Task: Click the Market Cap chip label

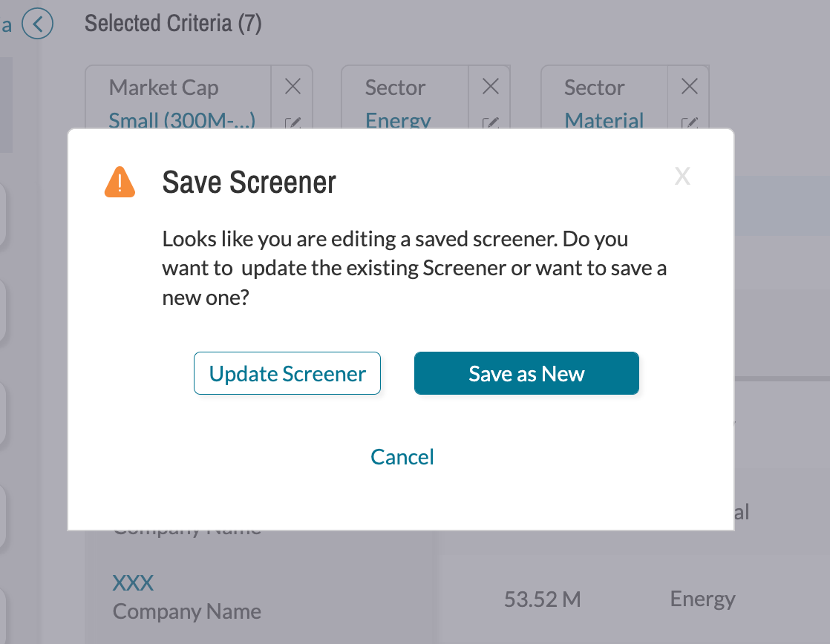Action: click(163, 88)
